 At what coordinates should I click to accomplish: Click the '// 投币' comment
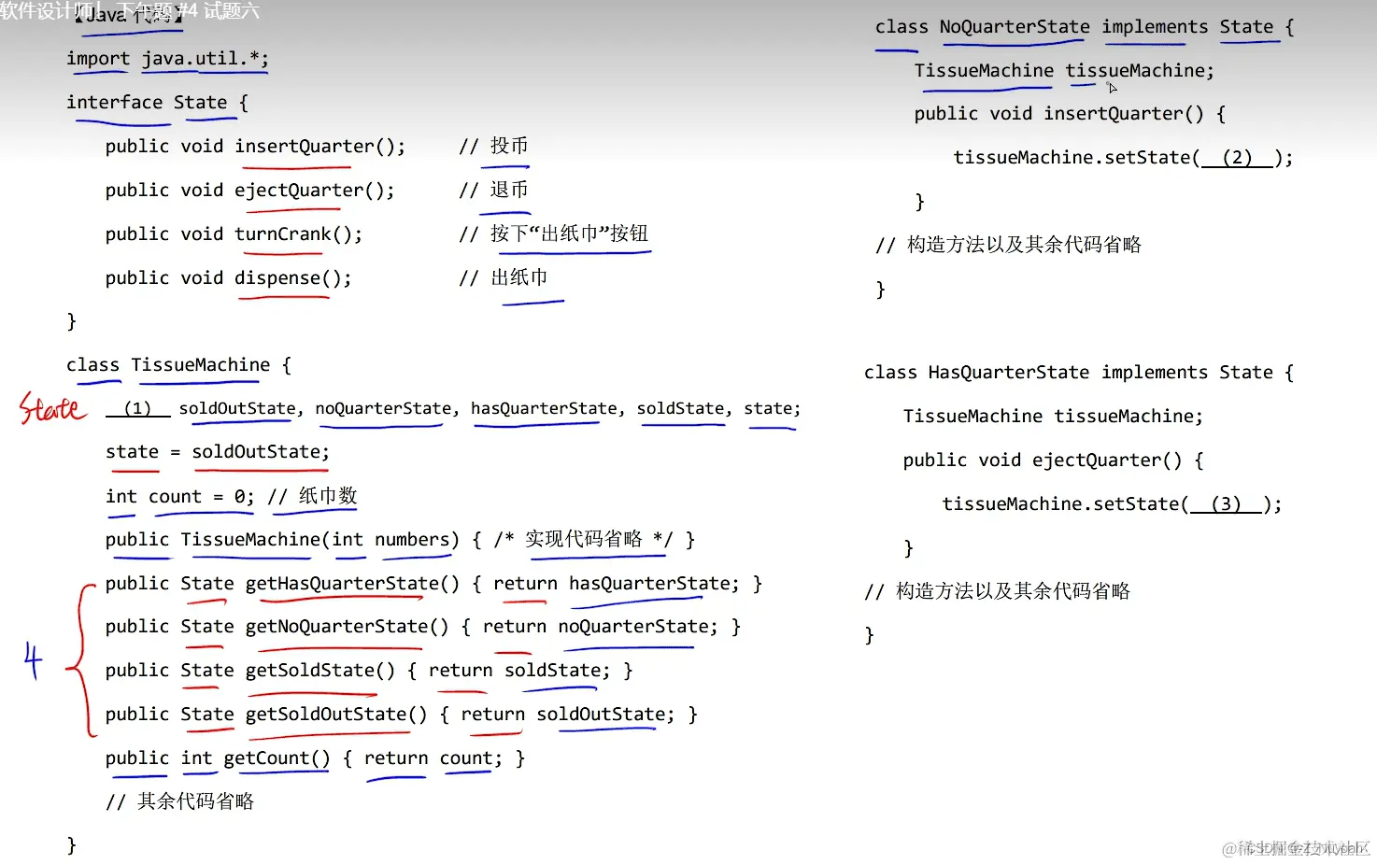(493, 146)
